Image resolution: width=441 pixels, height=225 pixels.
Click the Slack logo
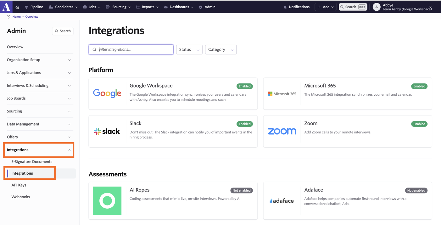[x=107, y=132]
